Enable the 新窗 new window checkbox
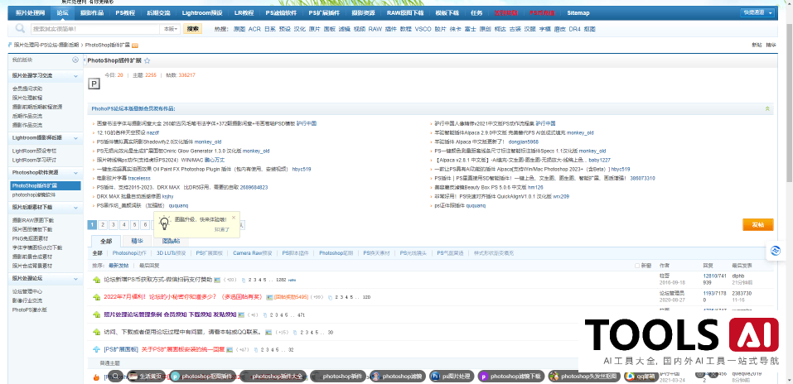The image size is (793, 384). (x=637, y=266)
